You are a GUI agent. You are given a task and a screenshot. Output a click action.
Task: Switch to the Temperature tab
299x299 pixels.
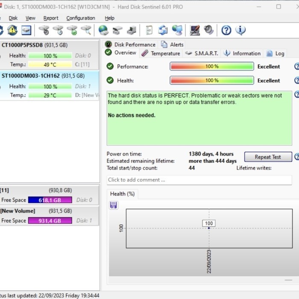pos(161,53)
